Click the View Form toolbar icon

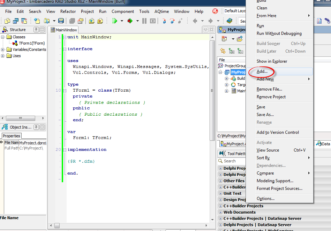click(x=16, y=21)
